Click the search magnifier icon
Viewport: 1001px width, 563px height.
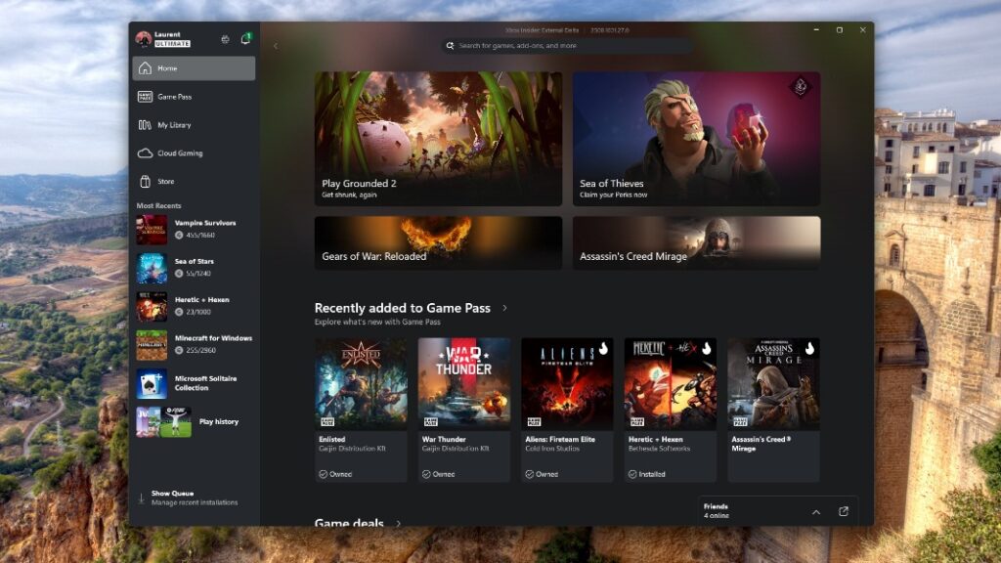(449, 45)
